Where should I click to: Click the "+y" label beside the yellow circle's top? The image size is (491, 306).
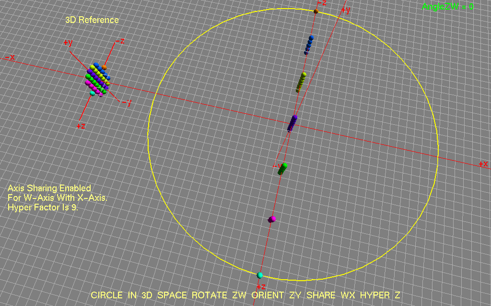(x=345, y=11)
